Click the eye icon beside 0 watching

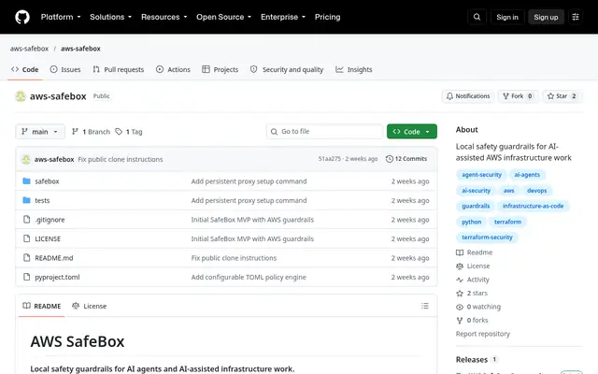460,307
